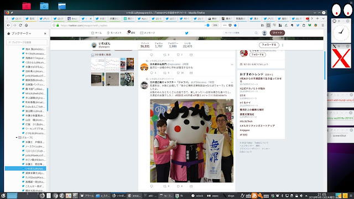This screenshot has width=354, height=199.
Task: Open the profile more options dots
Action: 283,45
